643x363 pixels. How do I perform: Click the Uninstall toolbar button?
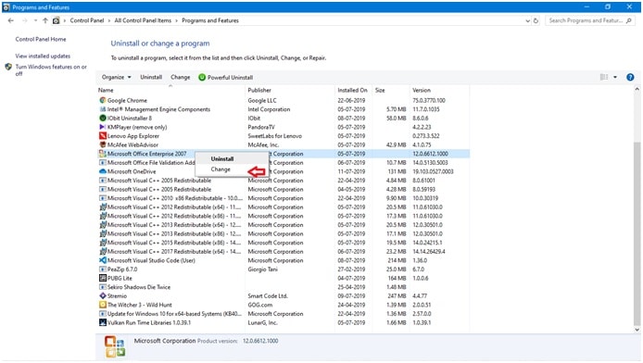click(151, 77)
